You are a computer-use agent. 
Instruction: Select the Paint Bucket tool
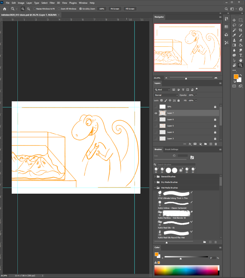tap(241, 45)
